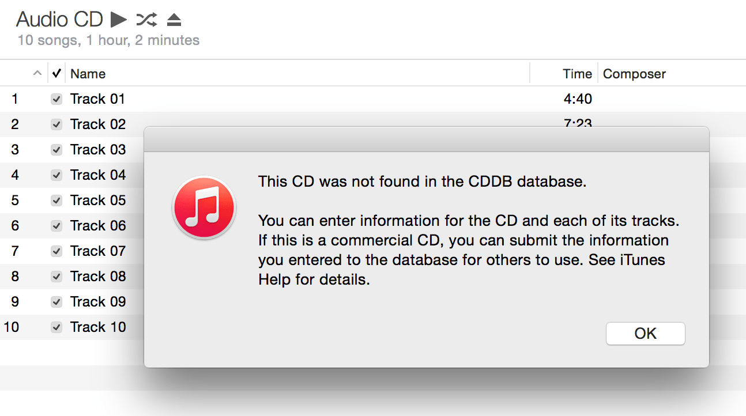Click the eject icon in the title row
746x416 pixels.
[174, 19]
